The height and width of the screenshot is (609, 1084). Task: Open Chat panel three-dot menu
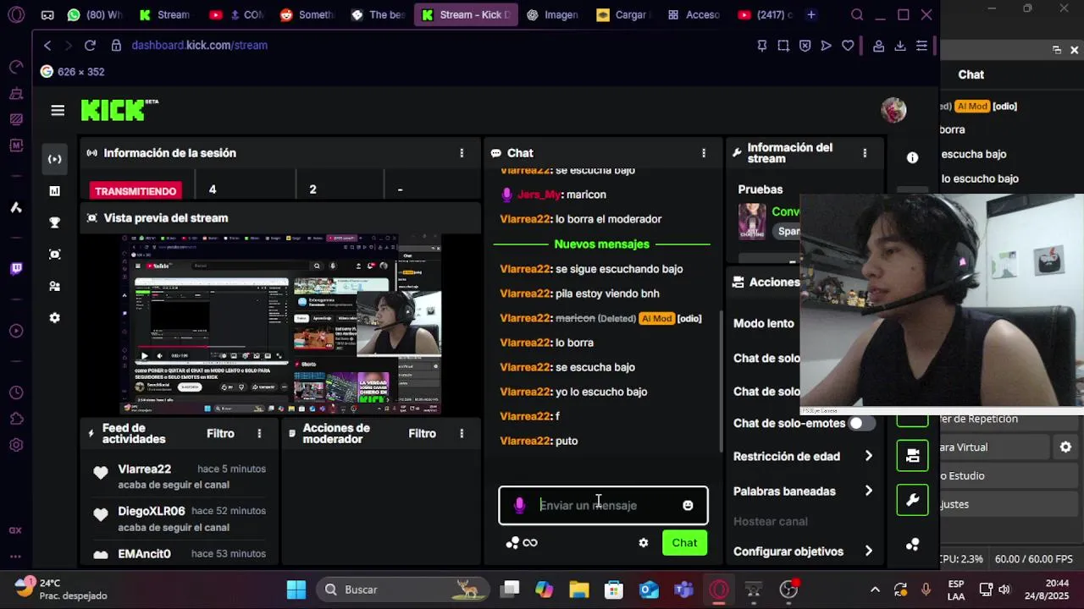tap(704, 153)
